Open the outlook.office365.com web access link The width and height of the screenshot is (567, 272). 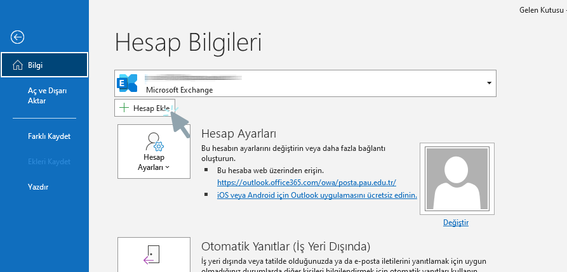click(x=307, y=183)
